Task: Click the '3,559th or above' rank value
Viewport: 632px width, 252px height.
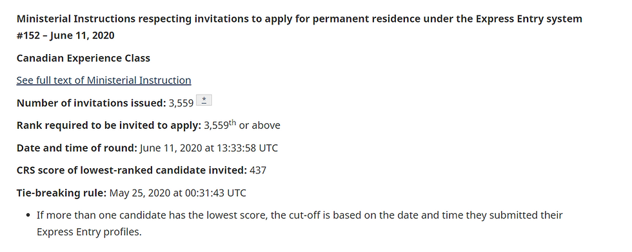Action: click(x=242, y=125)
